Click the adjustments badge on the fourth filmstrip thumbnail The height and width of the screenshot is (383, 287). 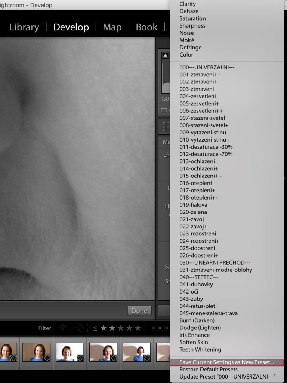[113, 358]
